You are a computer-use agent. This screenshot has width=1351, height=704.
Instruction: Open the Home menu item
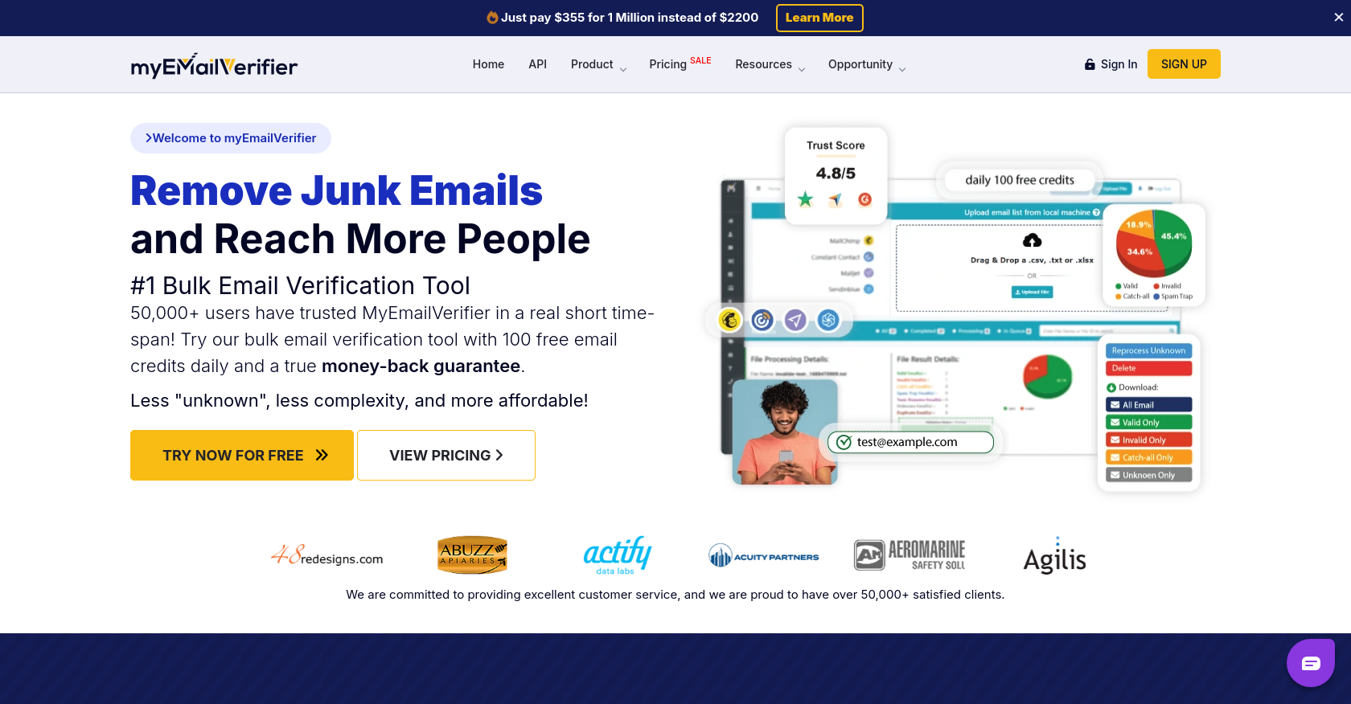pyautogui.click(x=488, y=64)
